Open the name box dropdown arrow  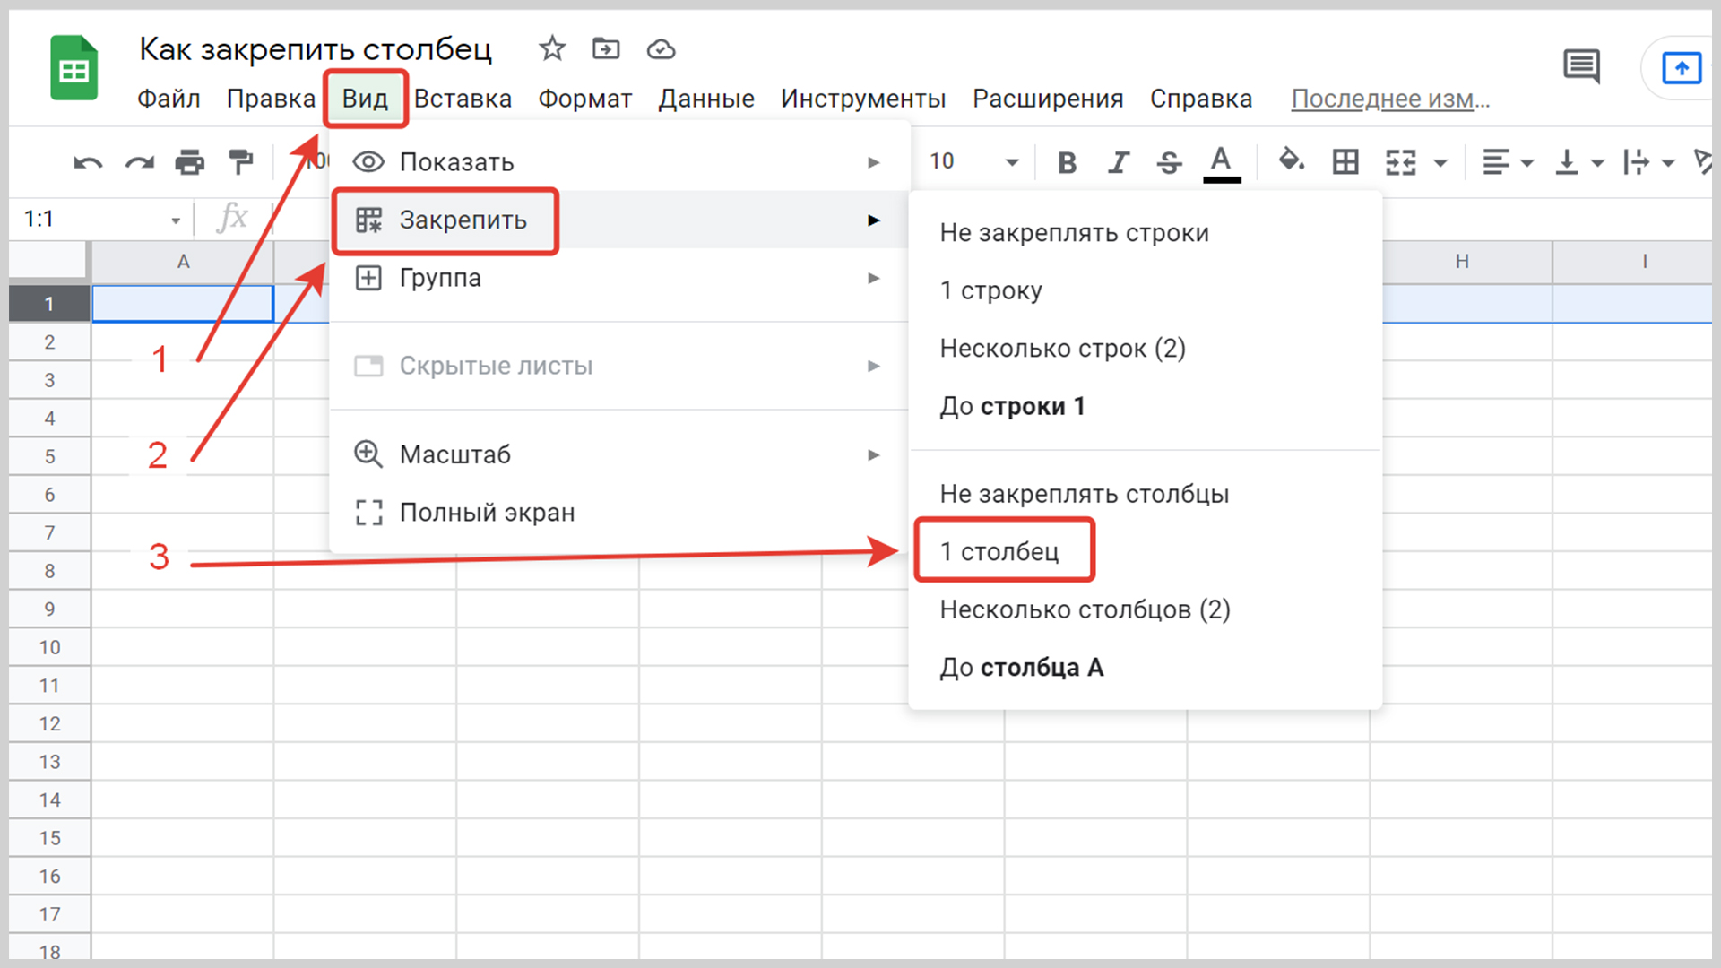[176, 220]
